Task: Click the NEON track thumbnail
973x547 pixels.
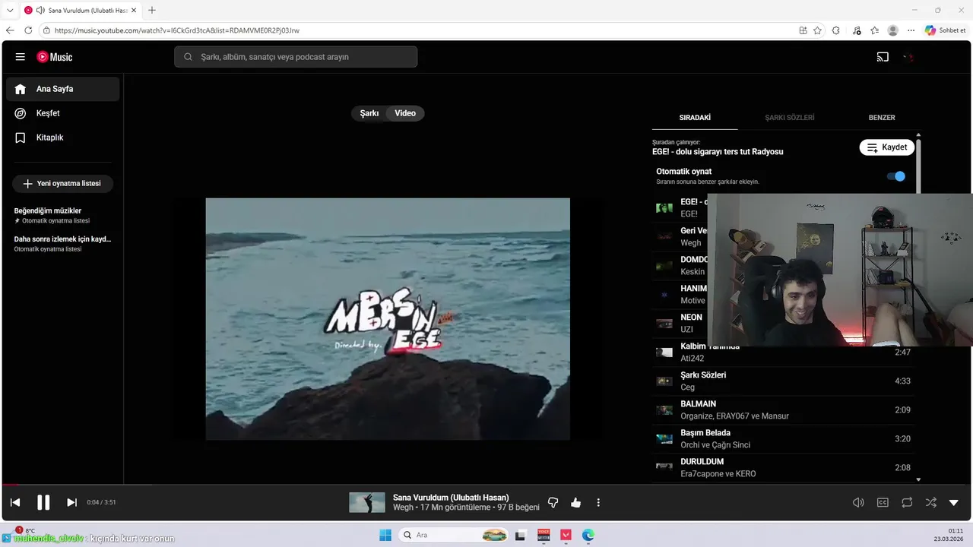Action: pos(664,324)
